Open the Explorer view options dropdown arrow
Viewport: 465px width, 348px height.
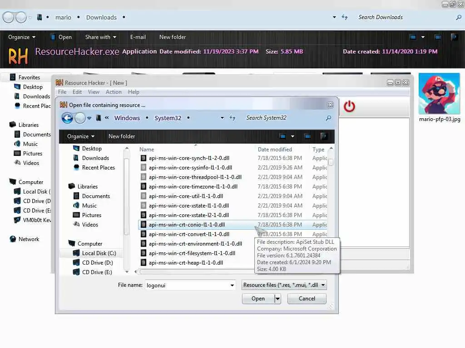point(423,37)
